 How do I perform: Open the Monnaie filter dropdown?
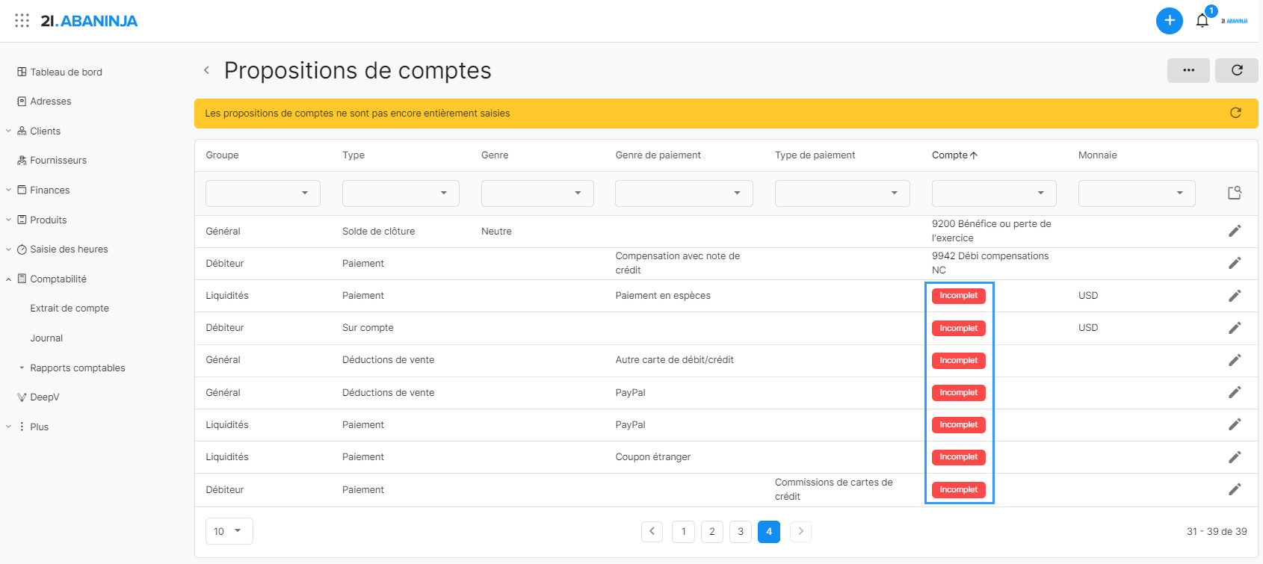coord(1136,193)
